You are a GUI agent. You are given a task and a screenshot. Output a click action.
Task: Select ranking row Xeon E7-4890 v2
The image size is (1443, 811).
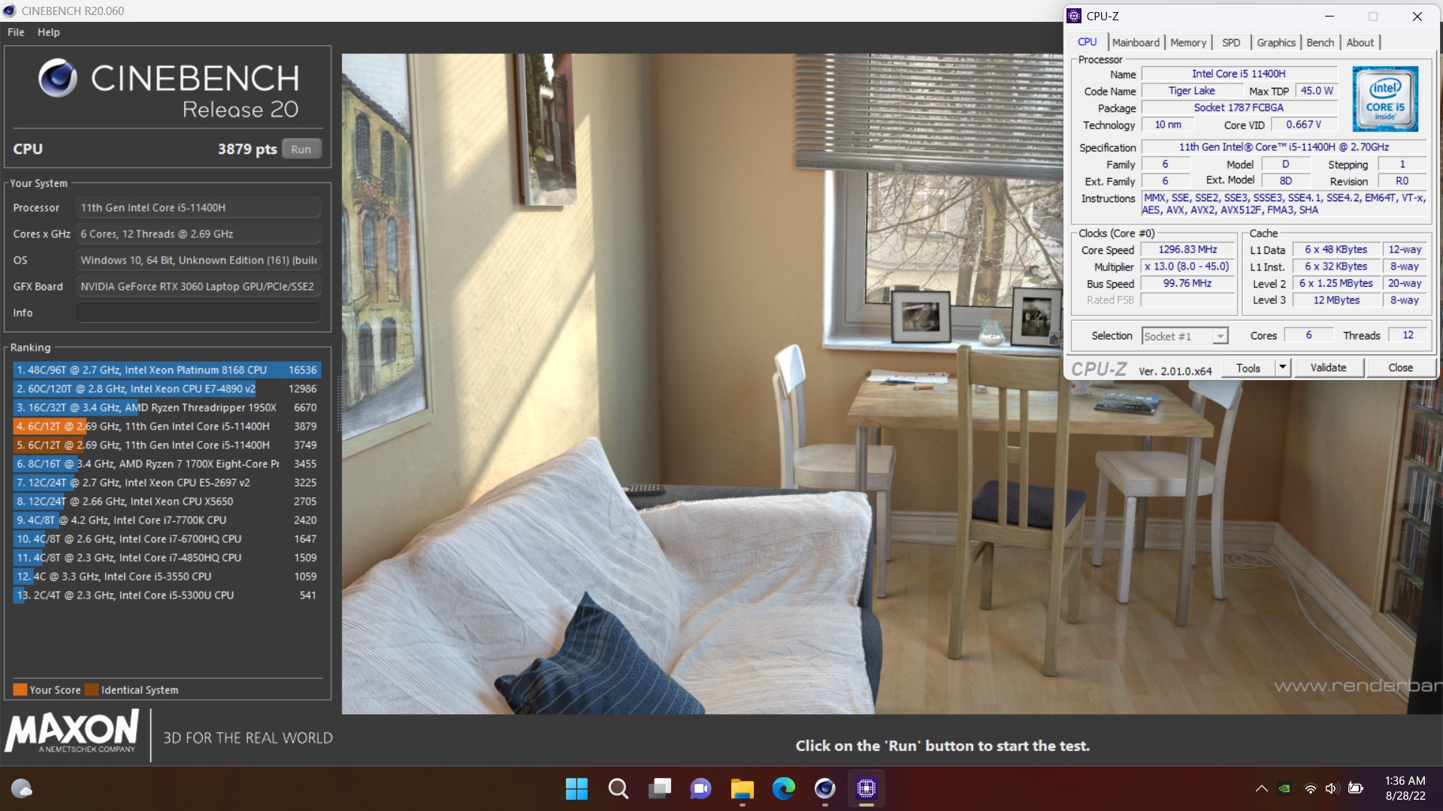coord(166,389)
